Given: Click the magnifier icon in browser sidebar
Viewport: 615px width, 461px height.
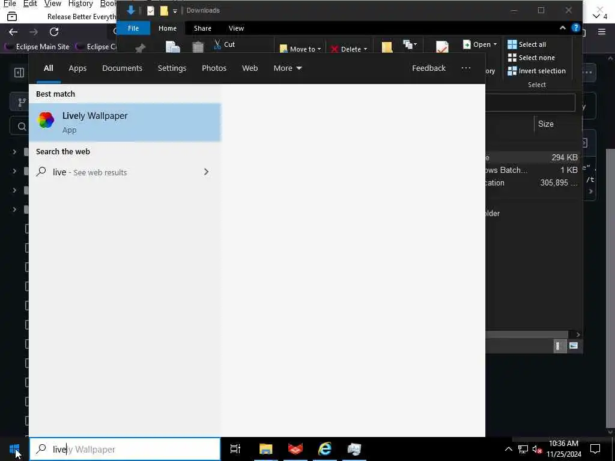Looking at the screenshot, I should (22, 126).
